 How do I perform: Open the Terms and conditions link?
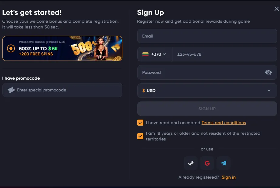[x=224, y=123]
